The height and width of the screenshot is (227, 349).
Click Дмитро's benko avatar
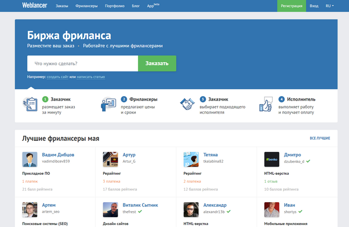pos(272,159)
